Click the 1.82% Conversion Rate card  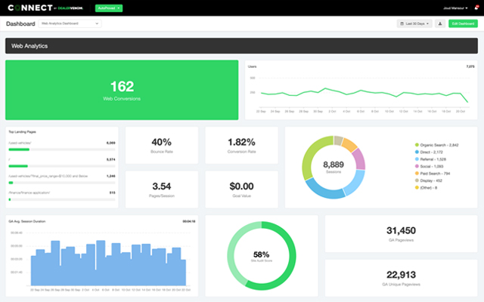[x=242, y=145]
